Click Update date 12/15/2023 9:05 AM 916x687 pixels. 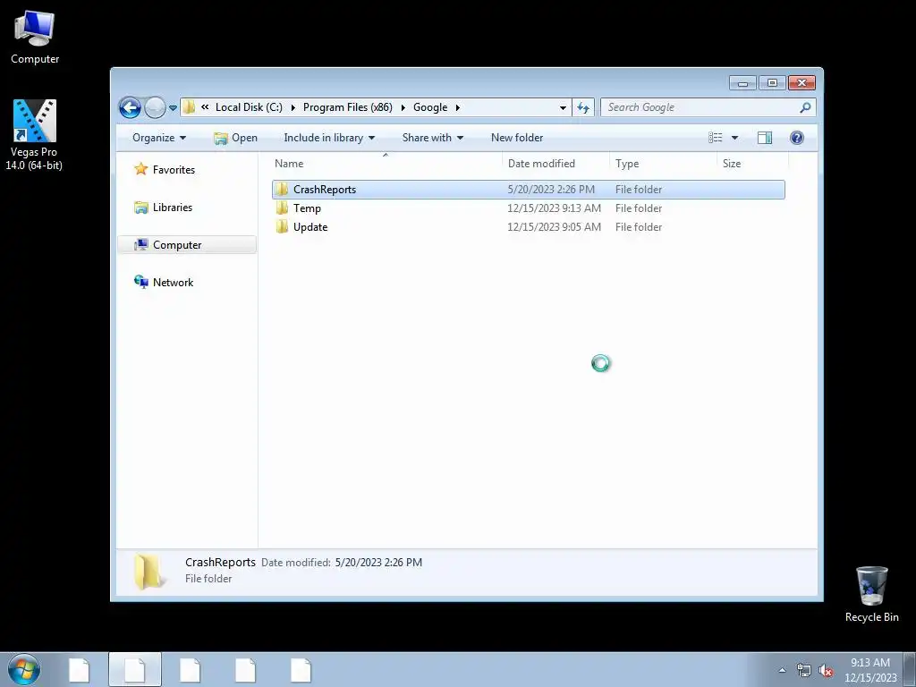pyautogui.click(x=554, y=227)
